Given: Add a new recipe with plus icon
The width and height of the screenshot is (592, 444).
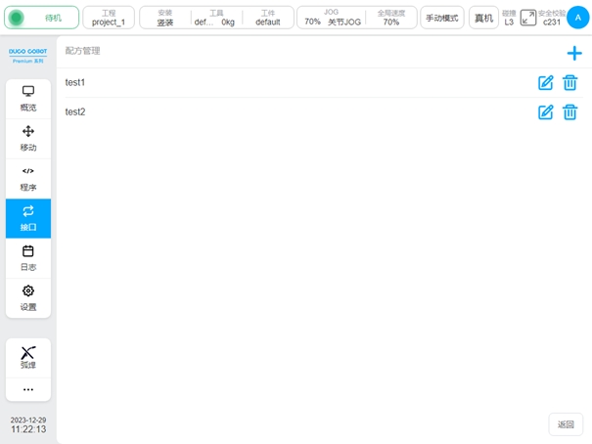Looking at the screenshot, I should click(574, 54).
